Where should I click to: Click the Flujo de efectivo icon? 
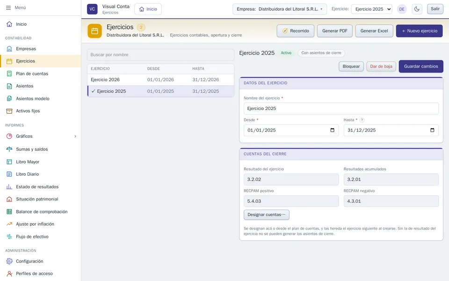coord(9,237)
